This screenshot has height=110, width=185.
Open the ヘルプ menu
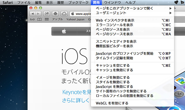[130, 2]
